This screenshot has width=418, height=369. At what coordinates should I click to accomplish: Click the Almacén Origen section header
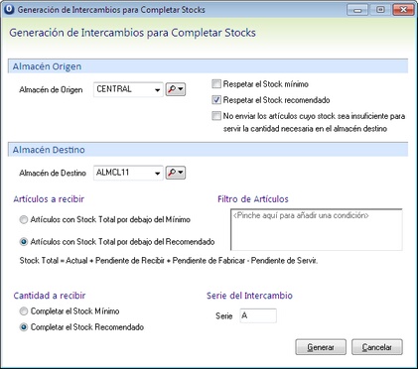click(x=208, y=66)
